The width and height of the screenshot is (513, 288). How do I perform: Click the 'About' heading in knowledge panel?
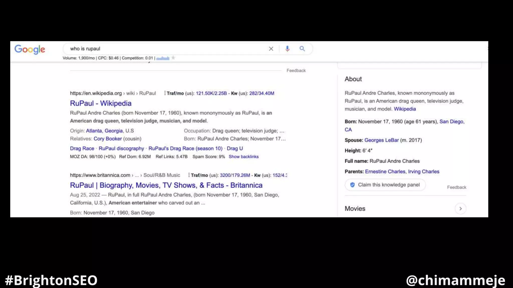(x=353, y=79)
